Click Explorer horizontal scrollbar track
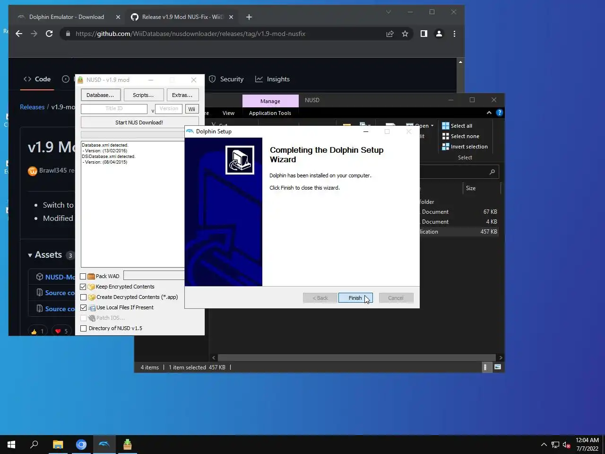 pyautogui.click(x=356, y=358)
